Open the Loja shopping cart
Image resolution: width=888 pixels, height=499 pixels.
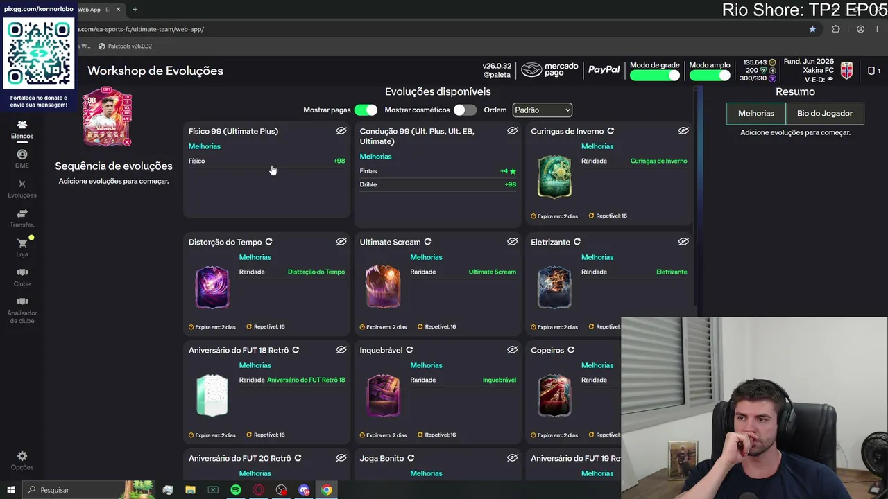[x=22, y=247]
